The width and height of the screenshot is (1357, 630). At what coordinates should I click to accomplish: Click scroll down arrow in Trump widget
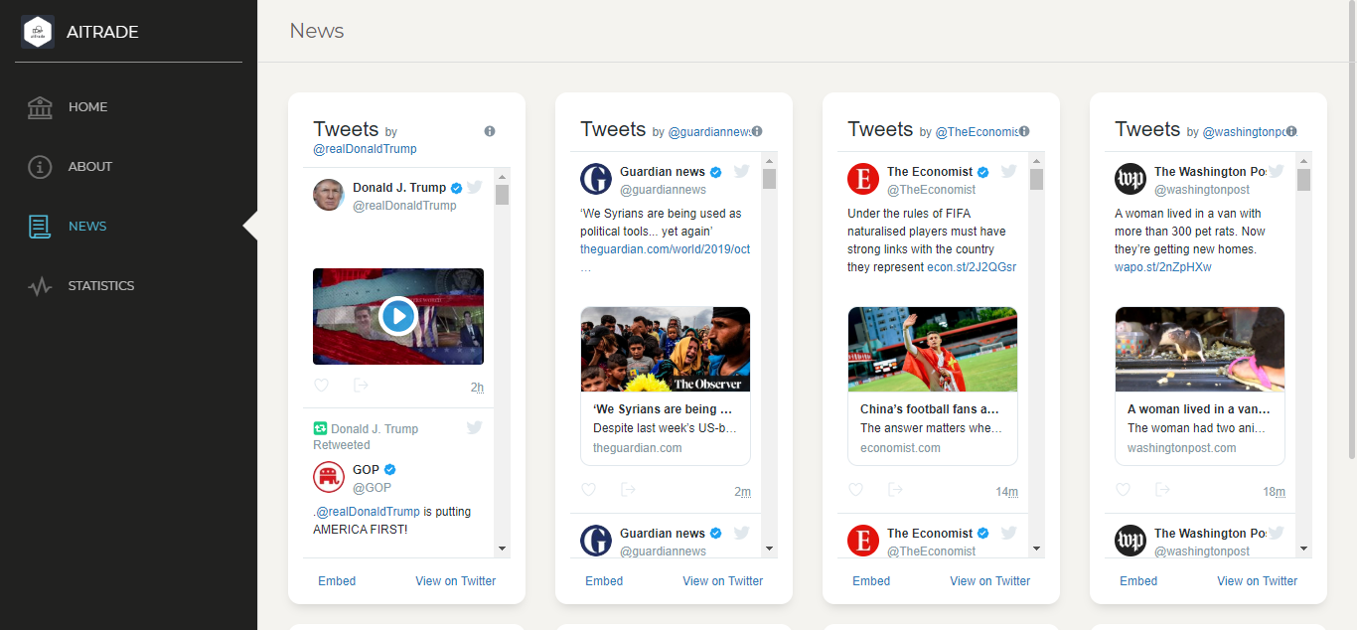(502, 548)
